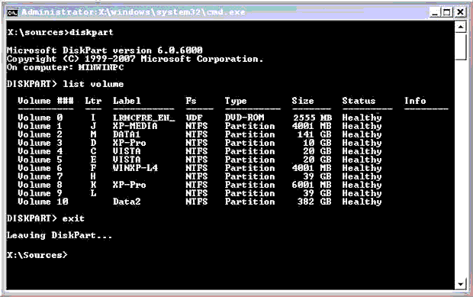Click the '382 GB' size value
Image resolution: width=473 pixels, height=297 pixels.
pos(314,202)
